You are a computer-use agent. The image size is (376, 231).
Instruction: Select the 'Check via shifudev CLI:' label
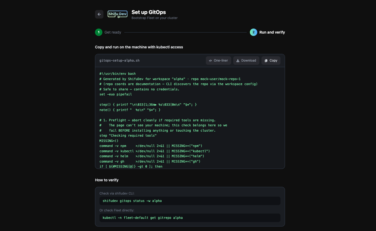pyautogui.click(x=117, y=193)
